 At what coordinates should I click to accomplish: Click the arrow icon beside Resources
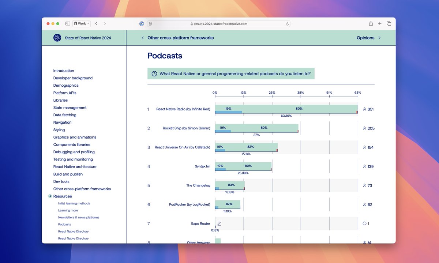[x=50, y=196]
